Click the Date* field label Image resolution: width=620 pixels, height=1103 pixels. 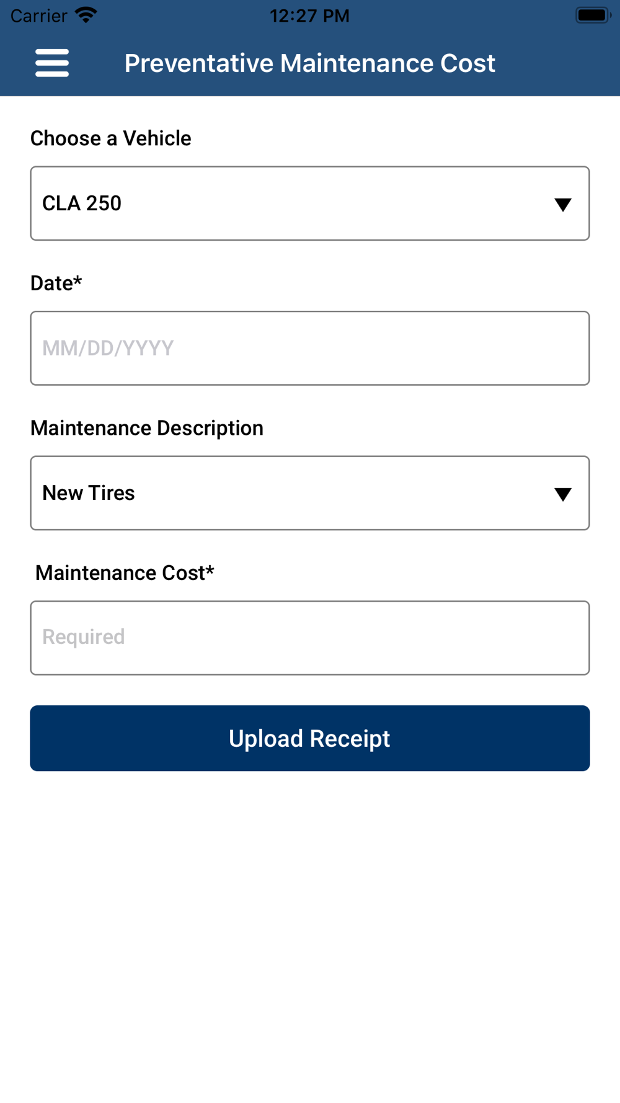pos(56,283)
